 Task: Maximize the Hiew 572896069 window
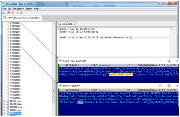169,86
